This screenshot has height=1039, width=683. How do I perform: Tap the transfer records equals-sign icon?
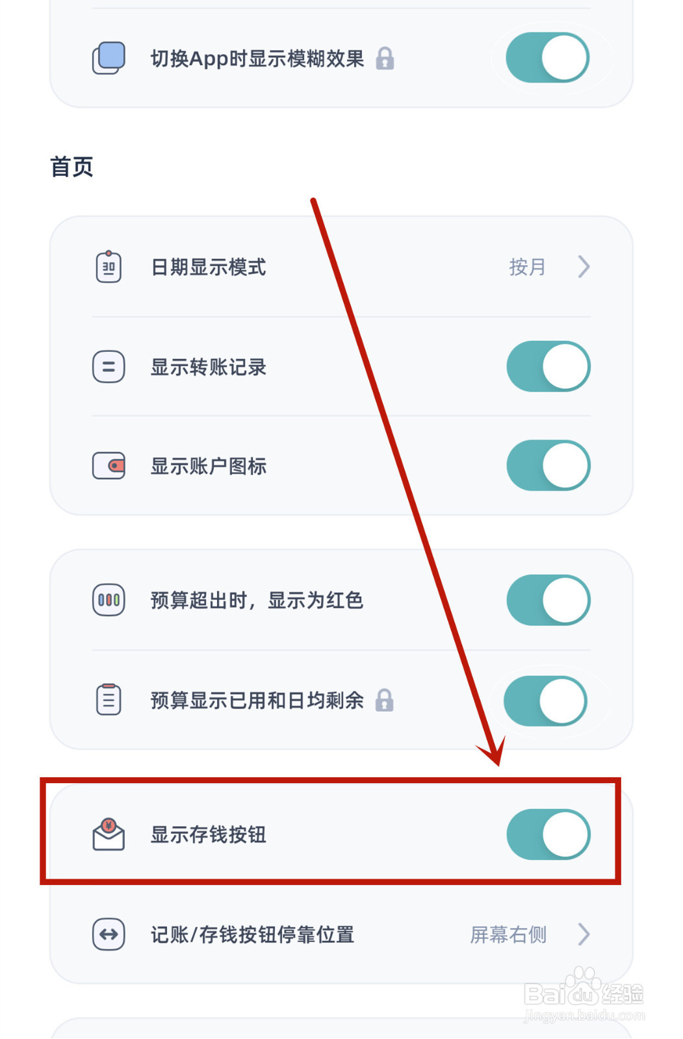(x=109, y=366)
